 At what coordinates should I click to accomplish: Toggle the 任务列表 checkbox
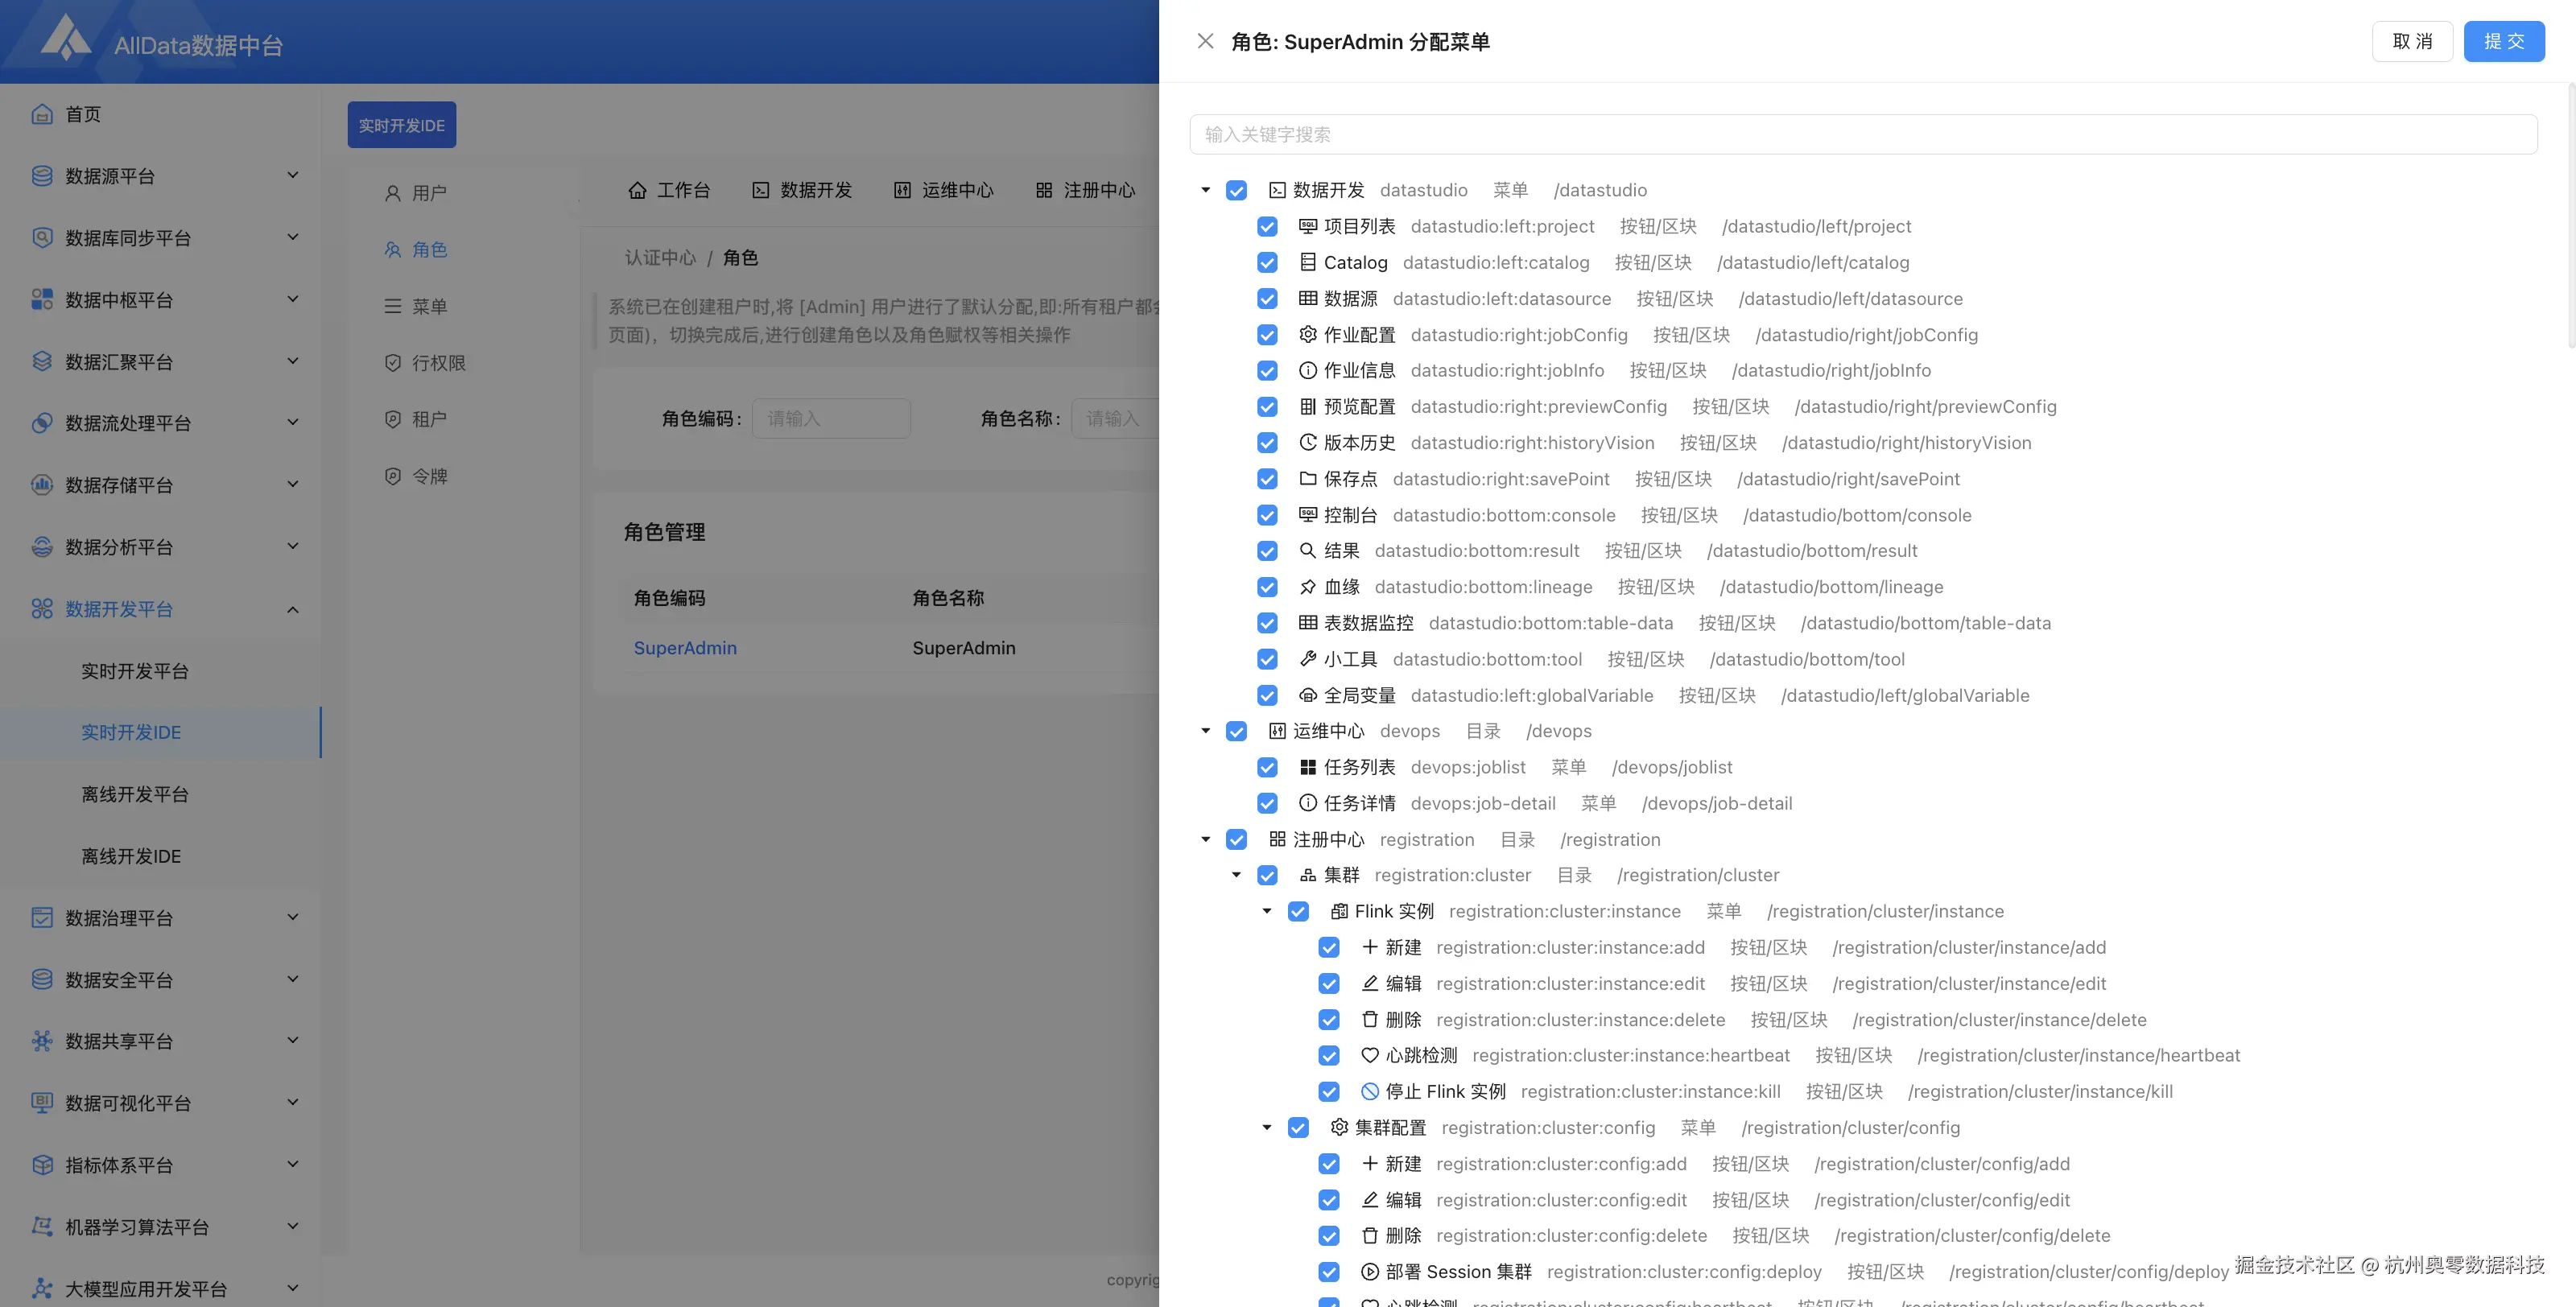coord(1267,768)
